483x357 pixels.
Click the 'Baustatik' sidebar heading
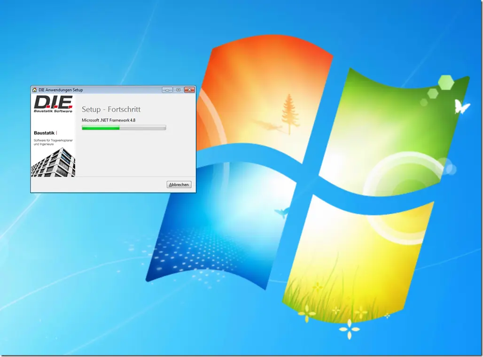tap(44, 133)
